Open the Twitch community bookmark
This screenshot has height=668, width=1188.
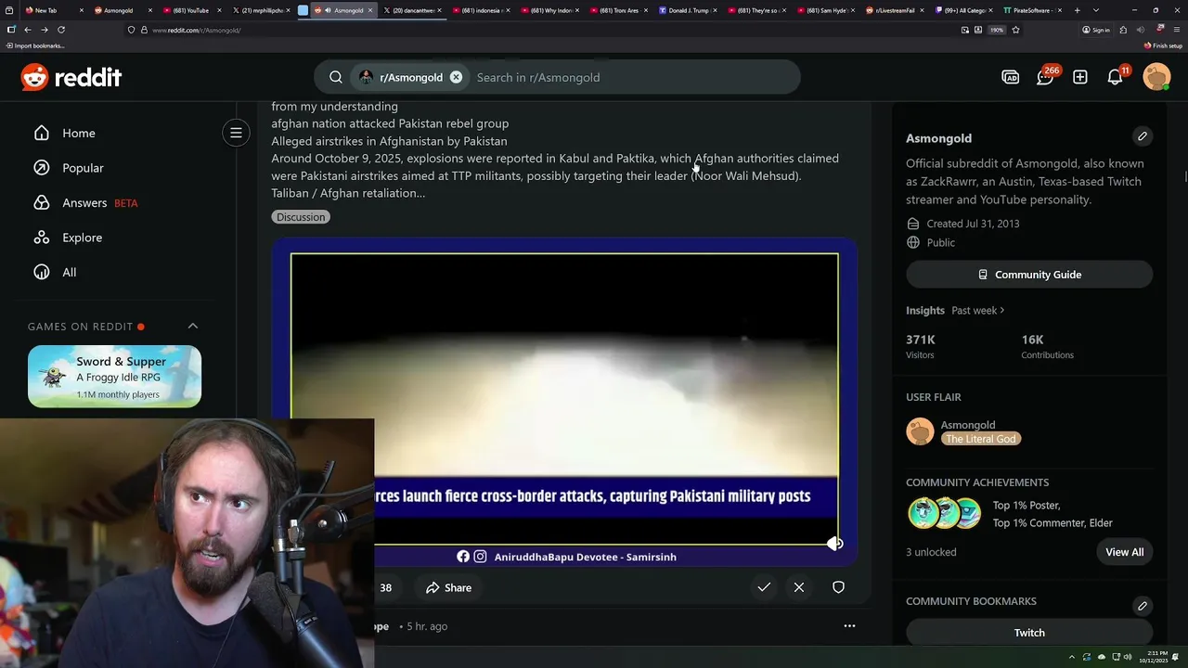(x=1029, y=632)
